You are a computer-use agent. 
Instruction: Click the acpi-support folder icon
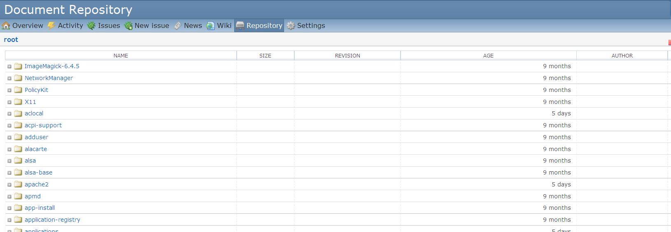[18, 125]
